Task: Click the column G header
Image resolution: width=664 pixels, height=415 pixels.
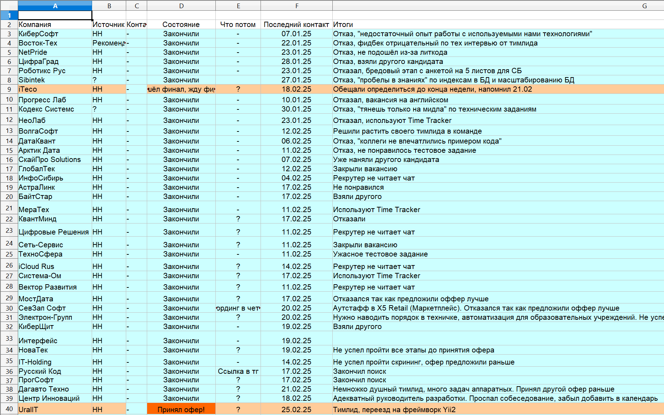Action: [x=498, y=6]
